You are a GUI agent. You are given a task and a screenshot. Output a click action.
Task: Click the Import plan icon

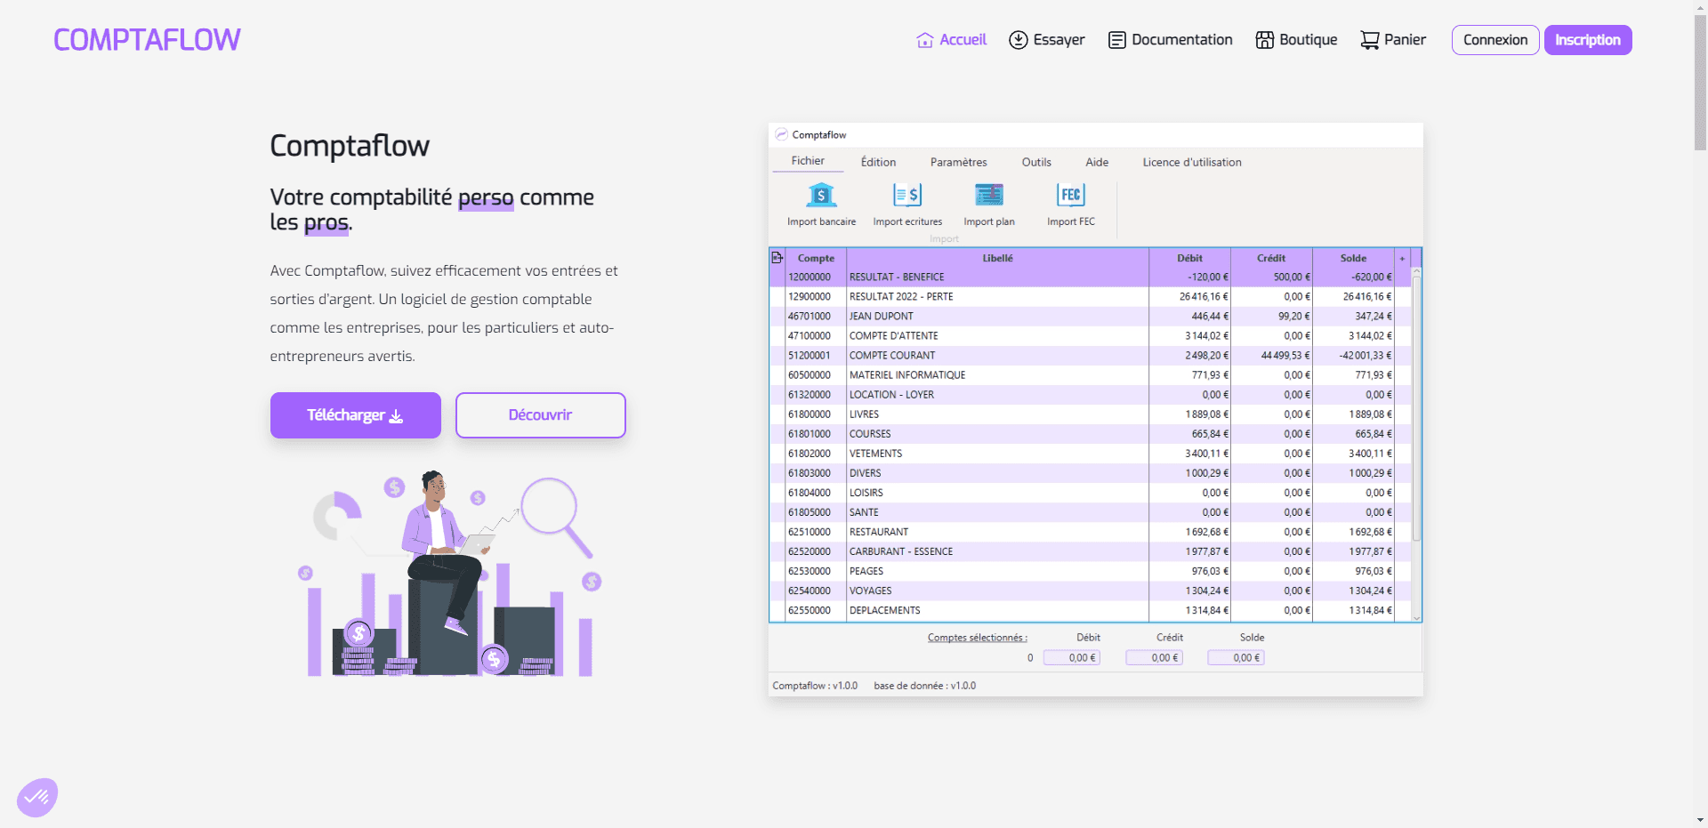click(x=989, y=195)
